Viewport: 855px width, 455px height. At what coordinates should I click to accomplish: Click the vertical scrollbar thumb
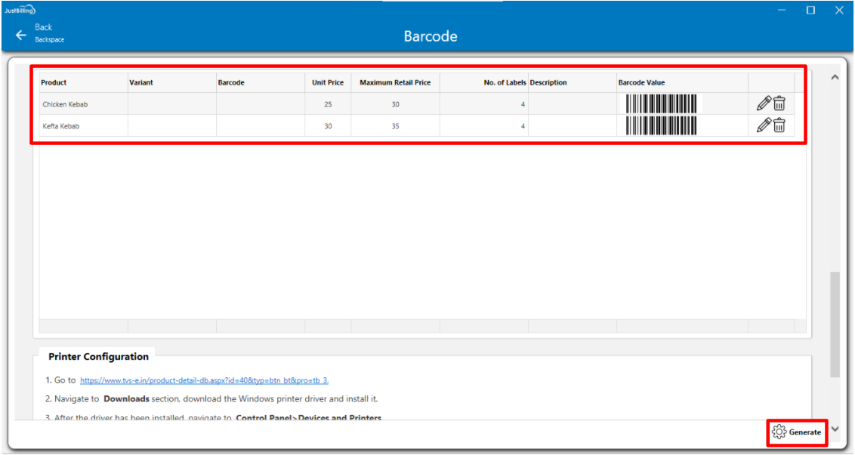pyautogui.click(x=835, y=323)
